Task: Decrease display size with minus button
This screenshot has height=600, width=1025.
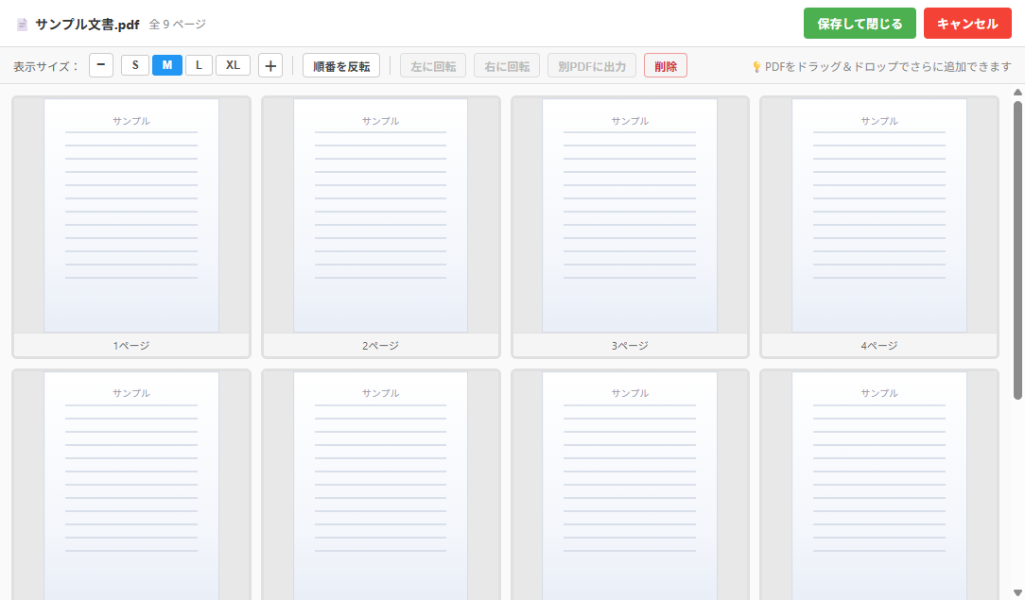Action: [x=100, y=65]
